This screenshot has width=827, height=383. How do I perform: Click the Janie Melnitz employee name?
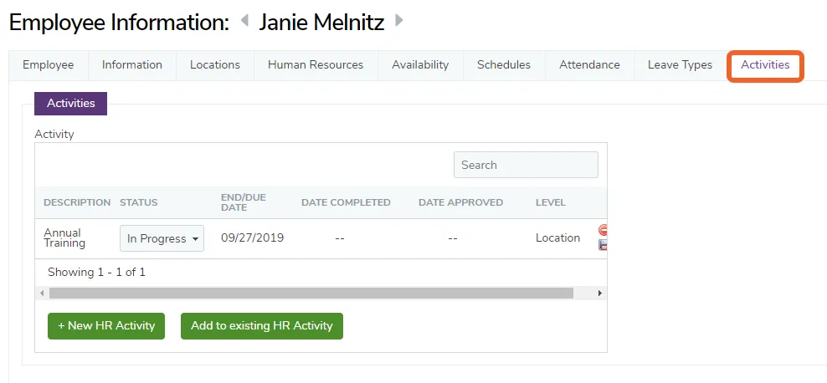(x=321, y=22)
